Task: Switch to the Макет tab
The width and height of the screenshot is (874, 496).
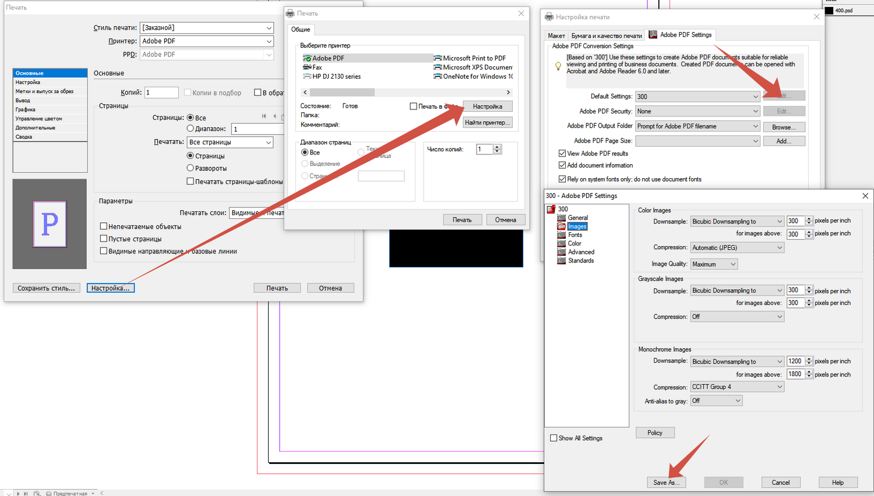Action: (556, 36)
